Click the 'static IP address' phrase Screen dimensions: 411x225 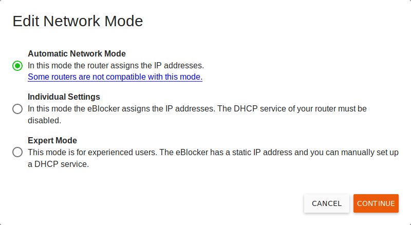click(x=259, y=152)
